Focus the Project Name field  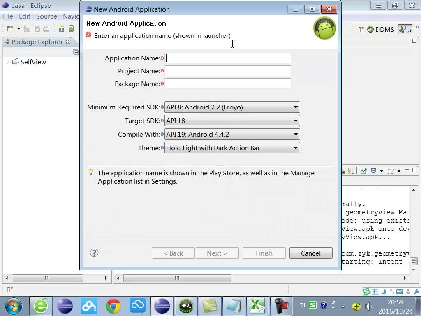pos(228,71)
